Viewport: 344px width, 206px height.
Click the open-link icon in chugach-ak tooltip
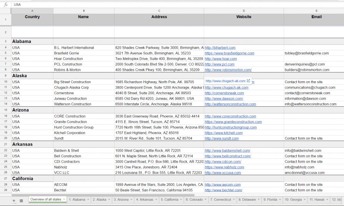click(249, 81)
